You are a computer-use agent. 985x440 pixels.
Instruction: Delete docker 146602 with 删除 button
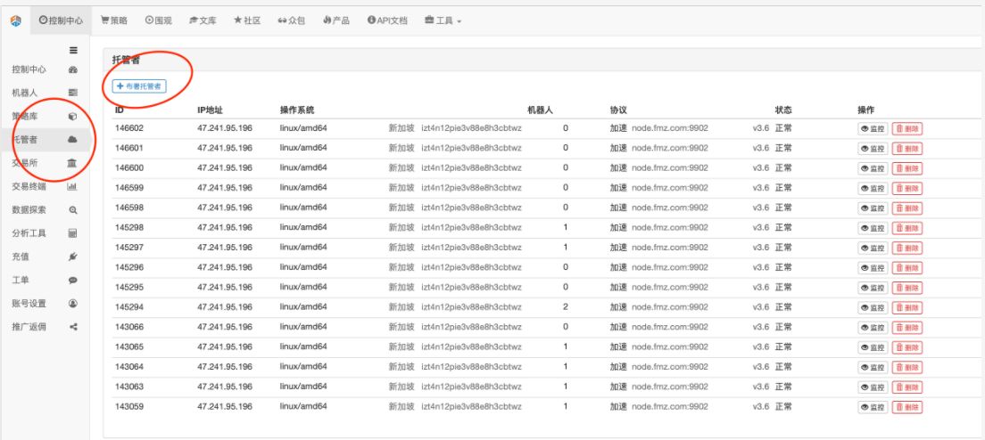click(907, 128)
